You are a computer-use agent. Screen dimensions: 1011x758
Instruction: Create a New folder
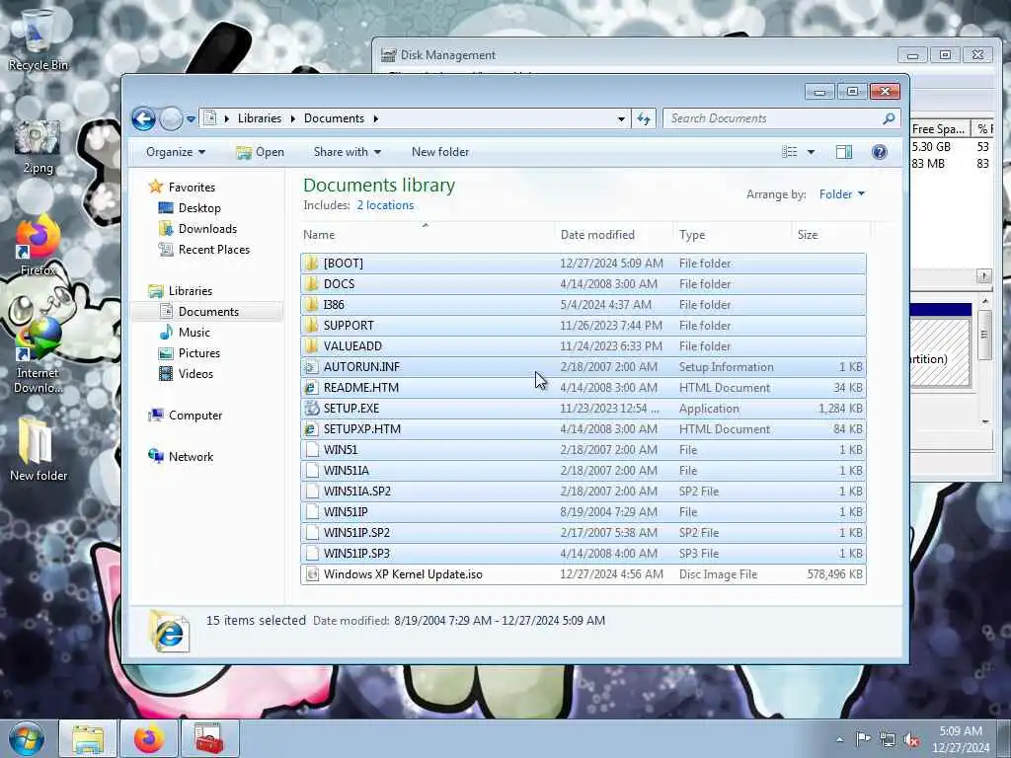pos(440,152)
